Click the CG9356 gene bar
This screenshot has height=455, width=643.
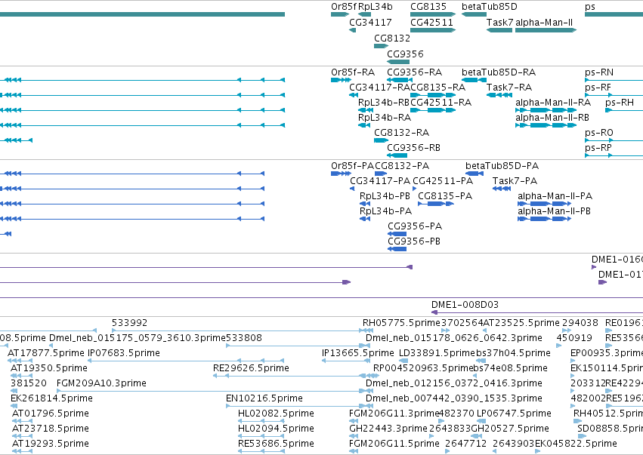398,62
